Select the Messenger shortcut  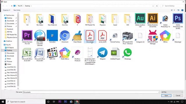pyautogui.click(x=178, y=36)
